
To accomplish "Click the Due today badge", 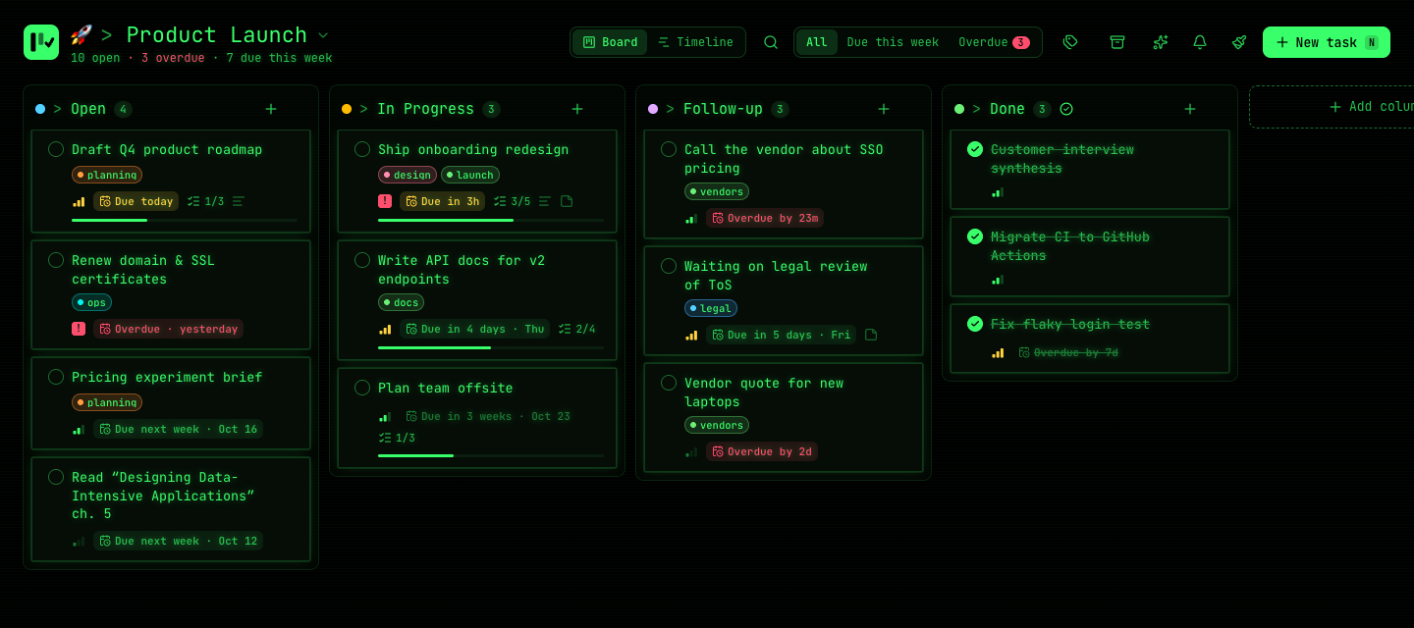I will (136, 201).
